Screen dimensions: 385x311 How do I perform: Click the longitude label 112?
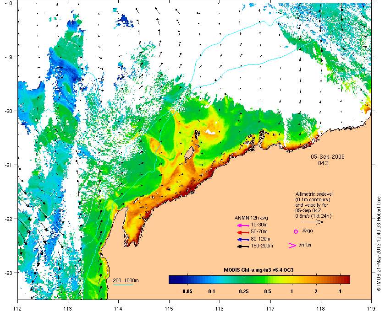[18, 309]
